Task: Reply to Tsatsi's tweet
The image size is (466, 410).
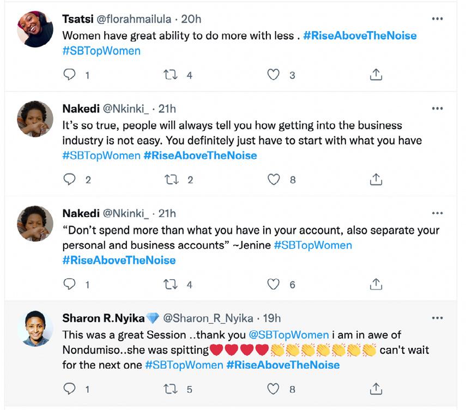Action: click(70, 75)
